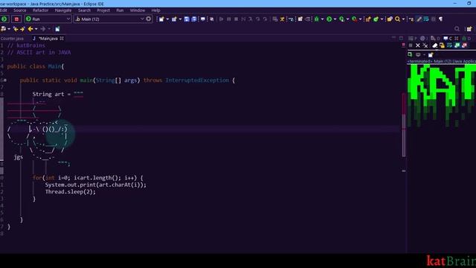Open the Window menu
Image resolution: width=476 pixels, height=268 pixels.
point(138,10)
